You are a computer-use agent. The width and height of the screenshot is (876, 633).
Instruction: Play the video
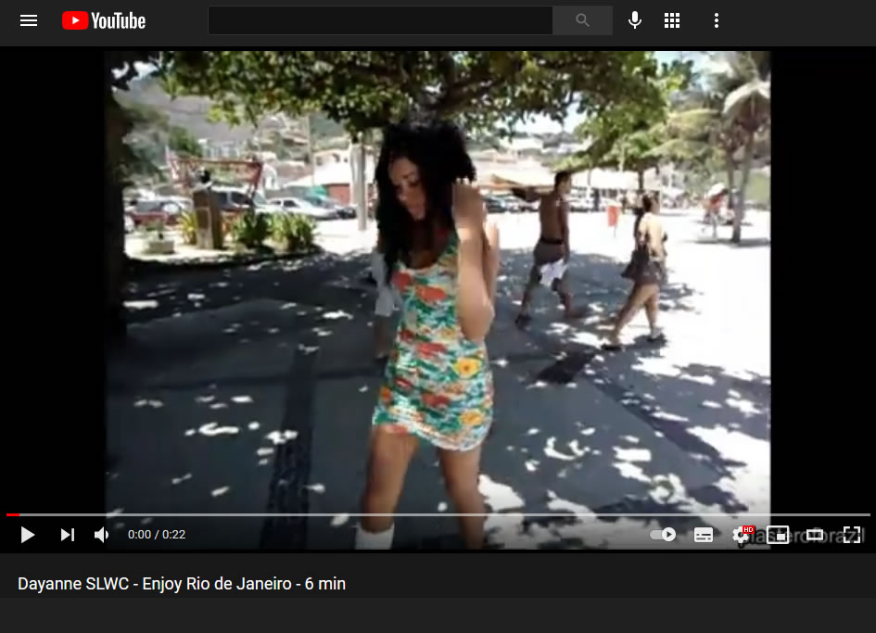point(28,535)
